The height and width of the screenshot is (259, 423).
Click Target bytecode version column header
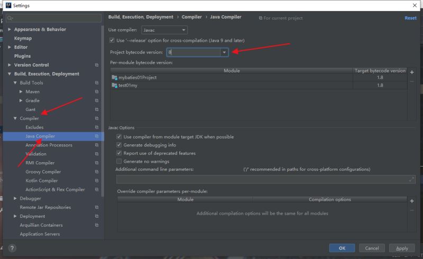click(380, 71)
